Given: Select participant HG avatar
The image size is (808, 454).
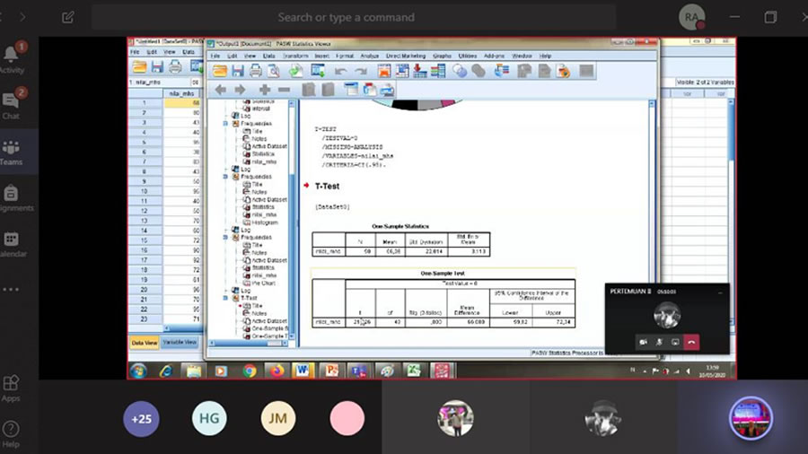Looking at the screenshot, I should (208, 418).
